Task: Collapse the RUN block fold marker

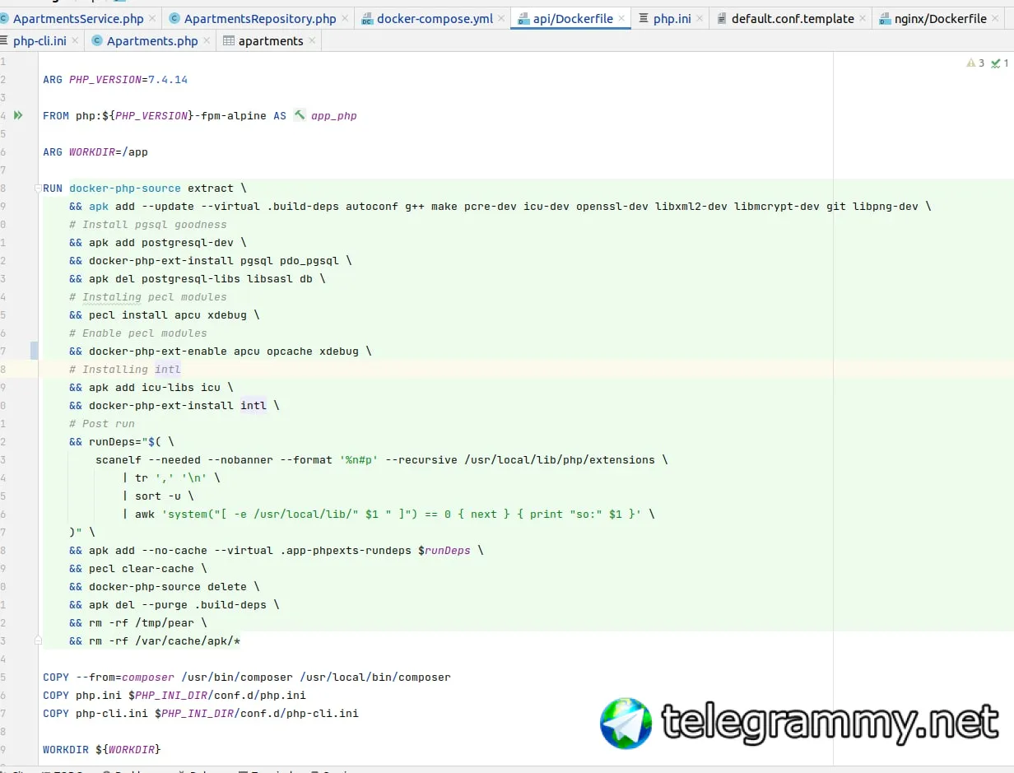Action: click(x=38, y=189)
